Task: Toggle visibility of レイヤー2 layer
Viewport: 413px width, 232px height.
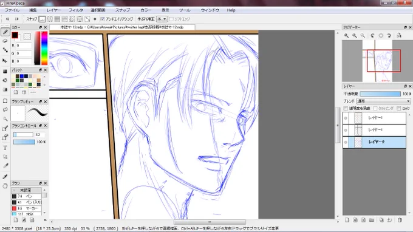Action: [346, 142]
